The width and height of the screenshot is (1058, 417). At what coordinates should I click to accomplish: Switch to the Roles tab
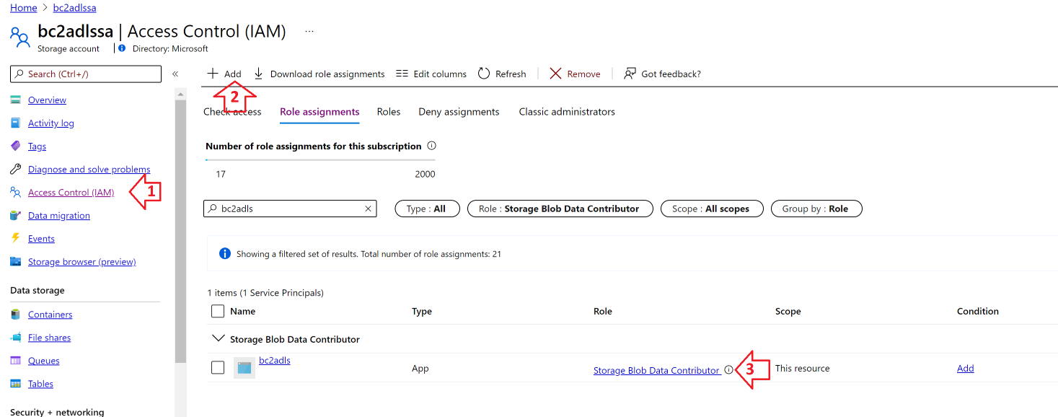(389, 112)
